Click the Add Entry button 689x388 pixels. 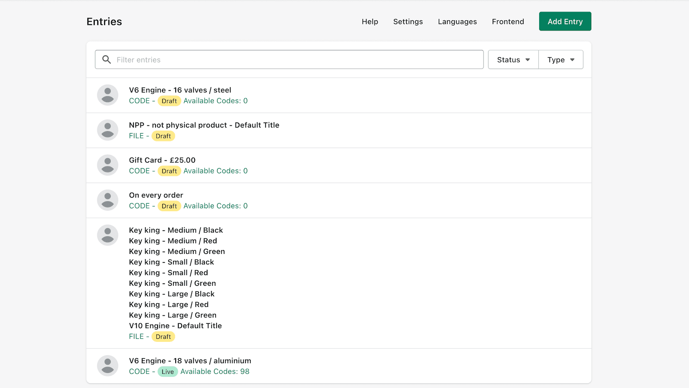pyautogui.click(x=565, y=21)
